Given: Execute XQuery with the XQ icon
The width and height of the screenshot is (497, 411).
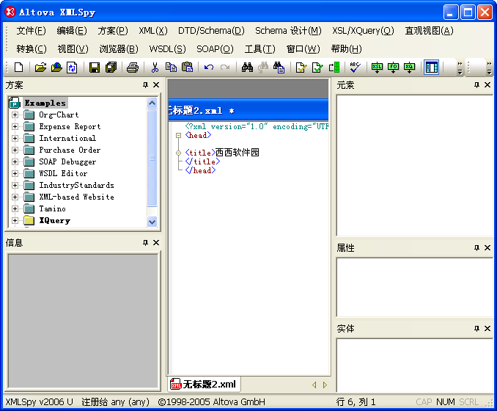Looking at the screenshot, I should (x=410, y=68).
